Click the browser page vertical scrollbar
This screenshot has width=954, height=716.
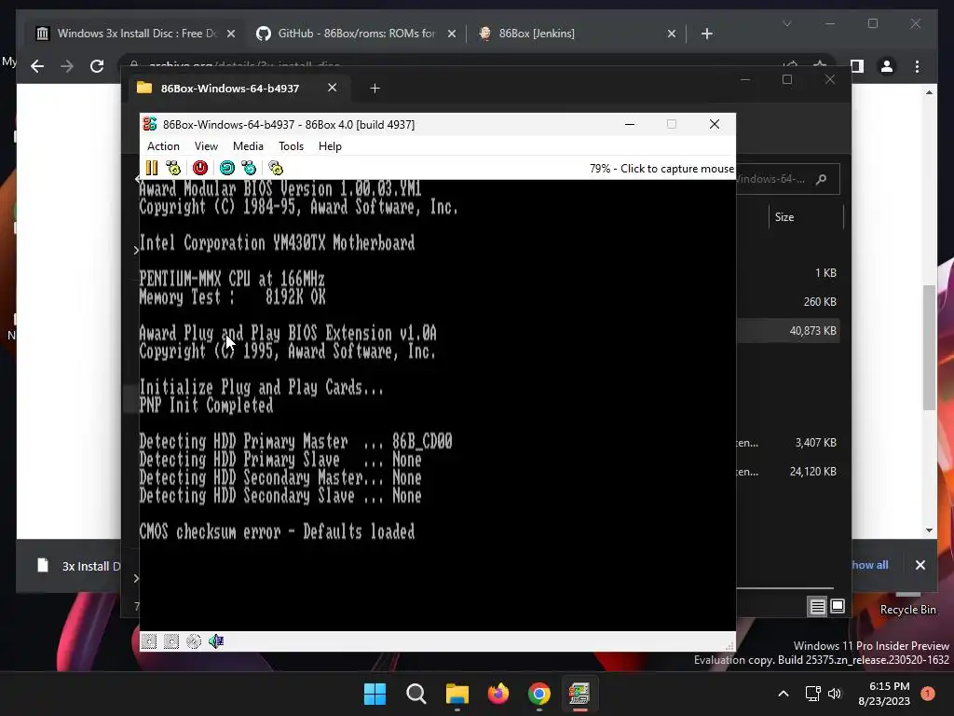coord(929,347)
